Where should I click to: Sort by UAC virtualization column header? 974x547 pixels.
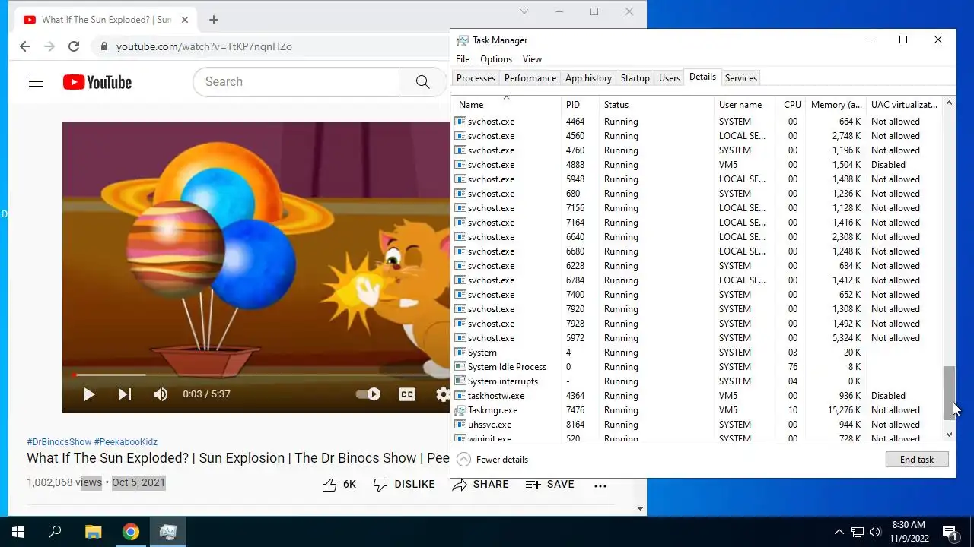[x=904, y=105]
